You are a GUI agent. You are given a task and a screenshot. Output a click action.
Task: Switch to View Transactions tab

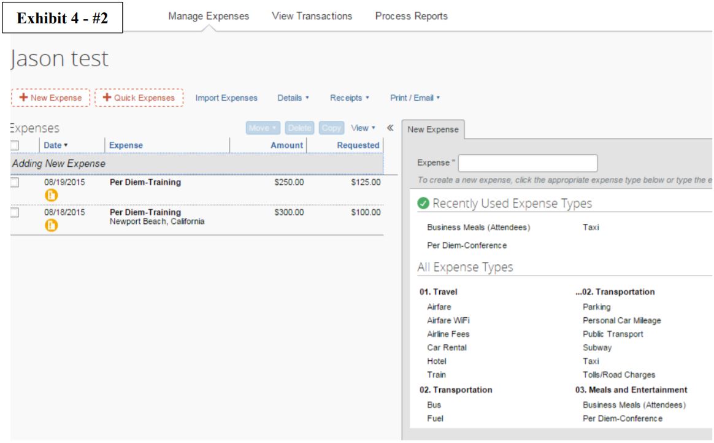pyautogui.click(x=312, y=16)
